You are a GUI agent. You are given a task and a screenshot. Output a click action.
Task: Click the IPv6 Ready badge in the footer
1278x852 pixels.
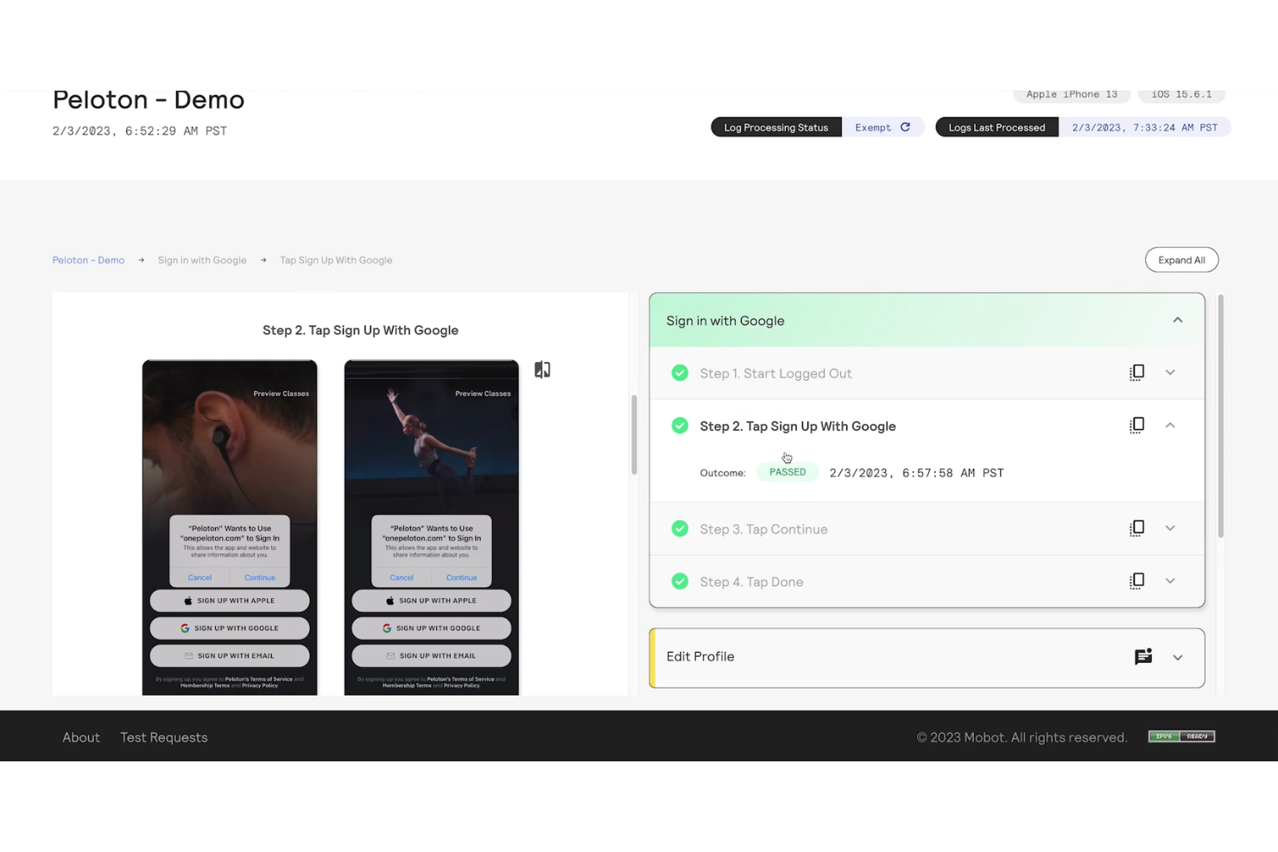pos(1181,735)
